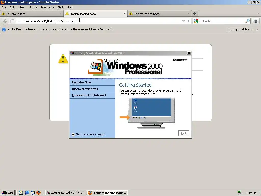Image resolution: width=261 pixels, height=196 pixels.
Task: Select Connect to the Internet option
Action: tap(89, 95)
